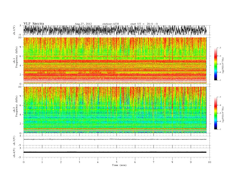Screen dimensions: 236x182
Task: Click the "-3" tick on ch.1 color bar
Action: click(220, 48)
